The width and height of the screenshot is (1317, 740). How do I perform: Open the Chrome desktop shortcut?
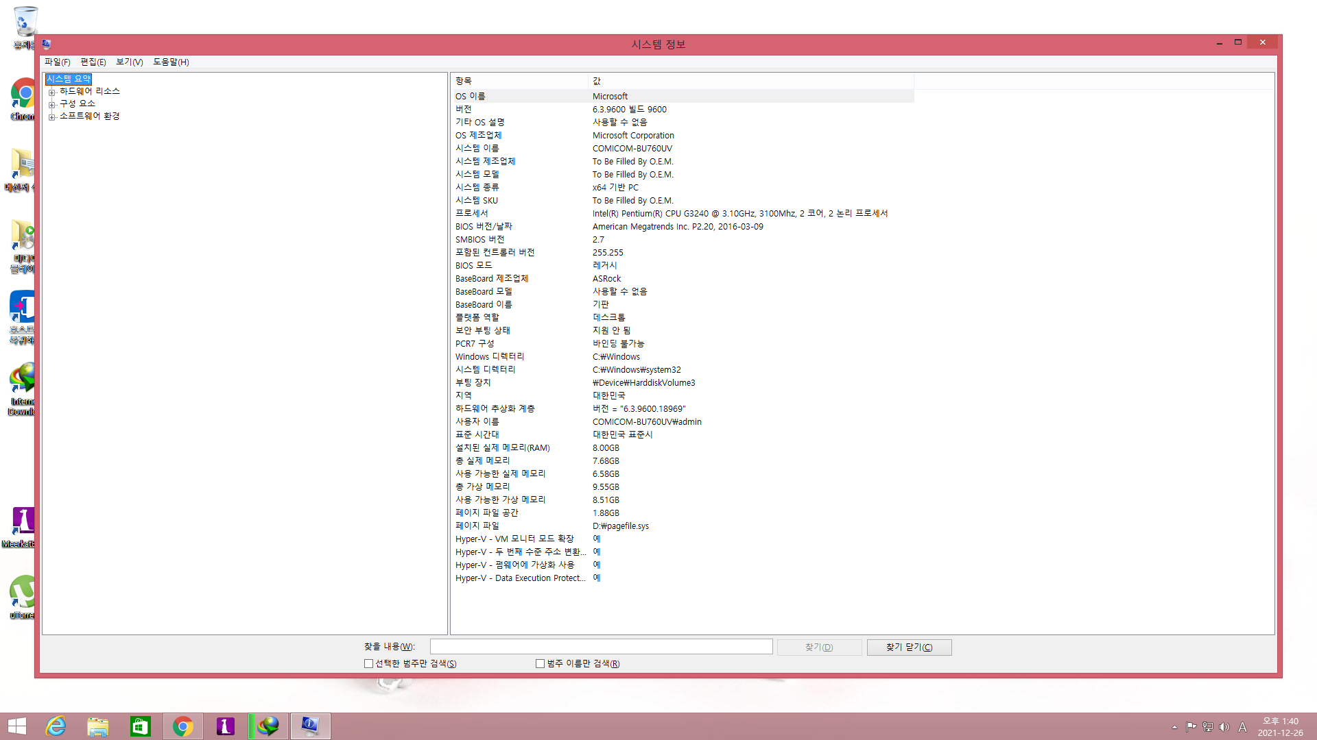(22, 99)
